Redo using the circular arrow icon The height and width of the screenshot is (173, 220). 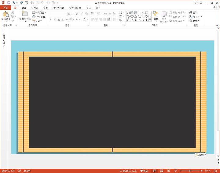pos(21,3)
